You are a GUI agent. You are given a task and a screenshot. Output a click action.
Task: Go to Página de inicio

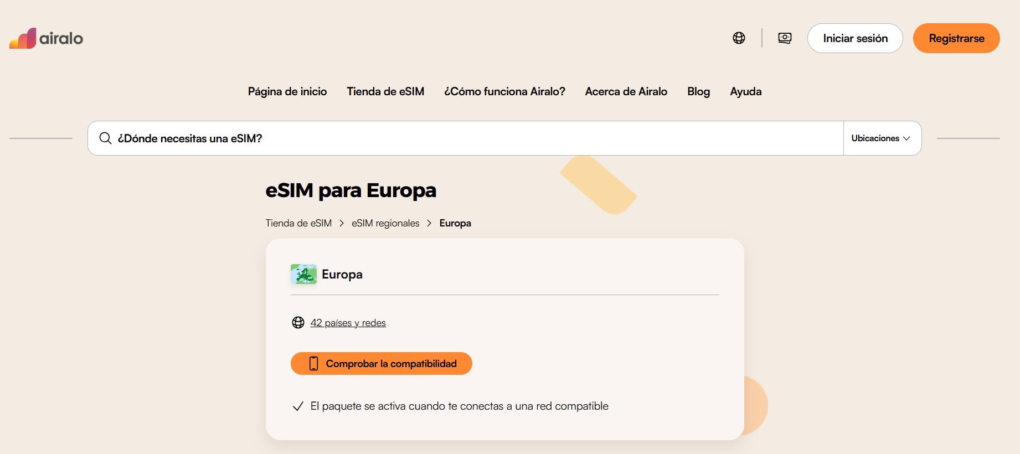(287, 91)
